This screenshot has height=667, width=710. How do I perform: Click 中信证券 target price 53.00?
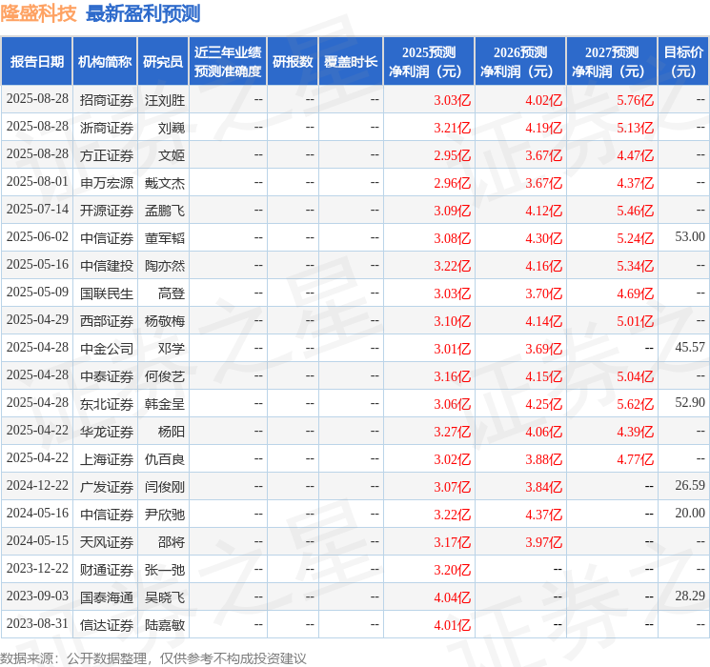(690, 237)
